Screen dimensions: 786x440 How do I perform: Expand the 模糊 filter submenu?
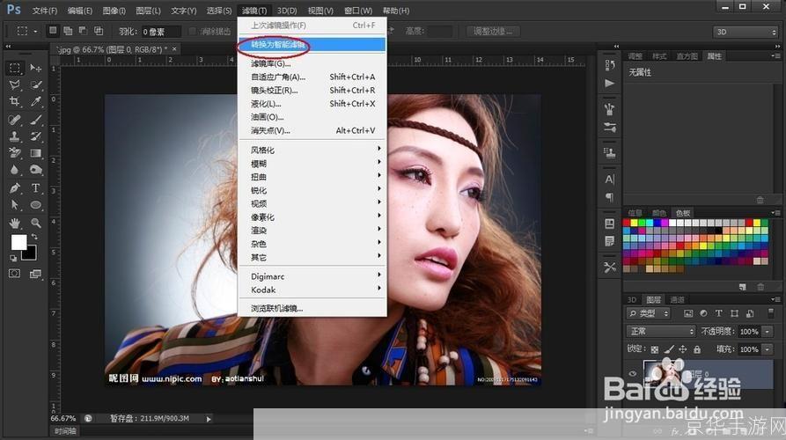pos(312,164)
